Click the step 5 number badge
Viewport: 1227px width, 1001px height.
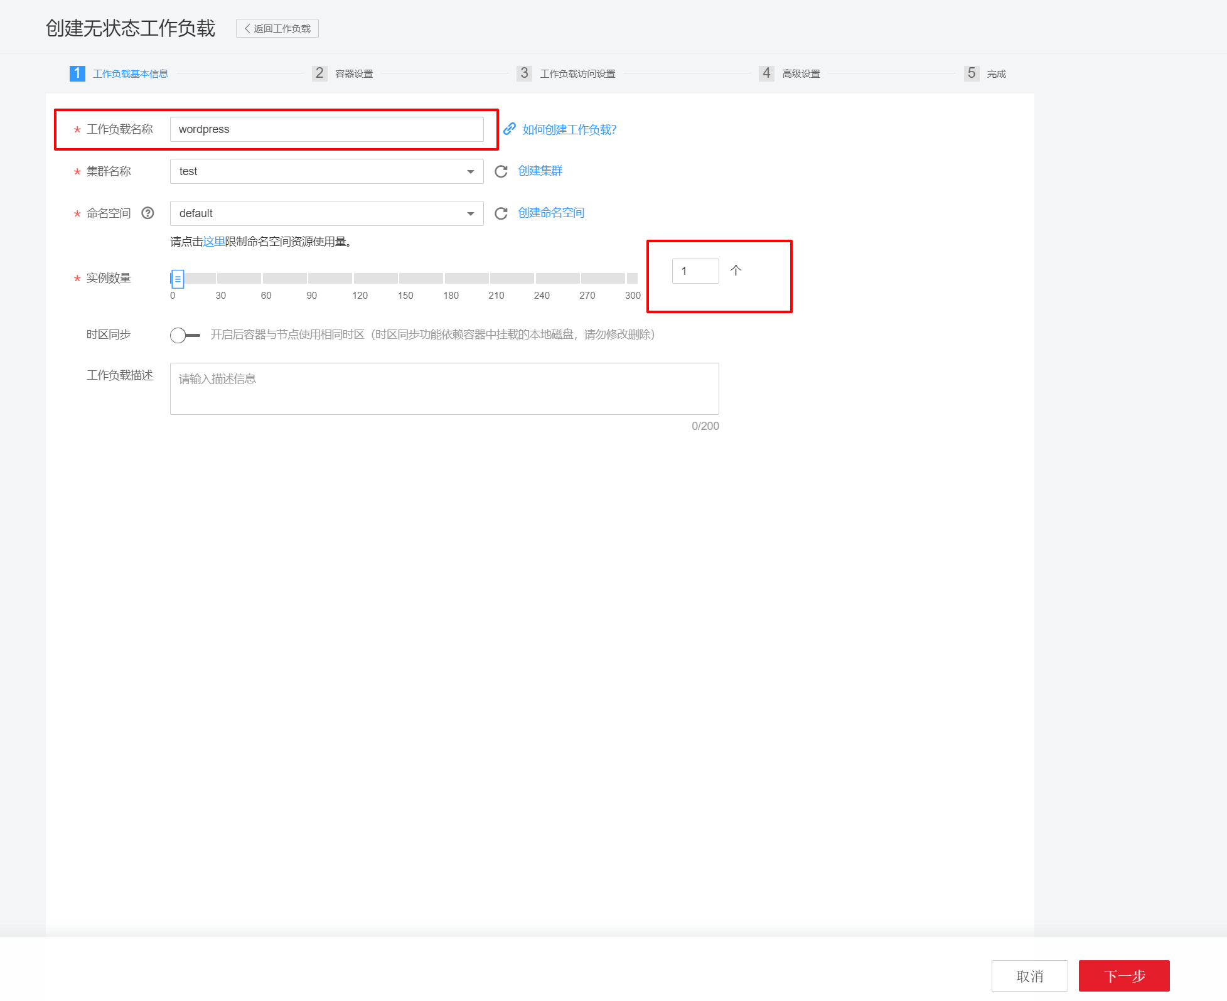pos(971,73)
